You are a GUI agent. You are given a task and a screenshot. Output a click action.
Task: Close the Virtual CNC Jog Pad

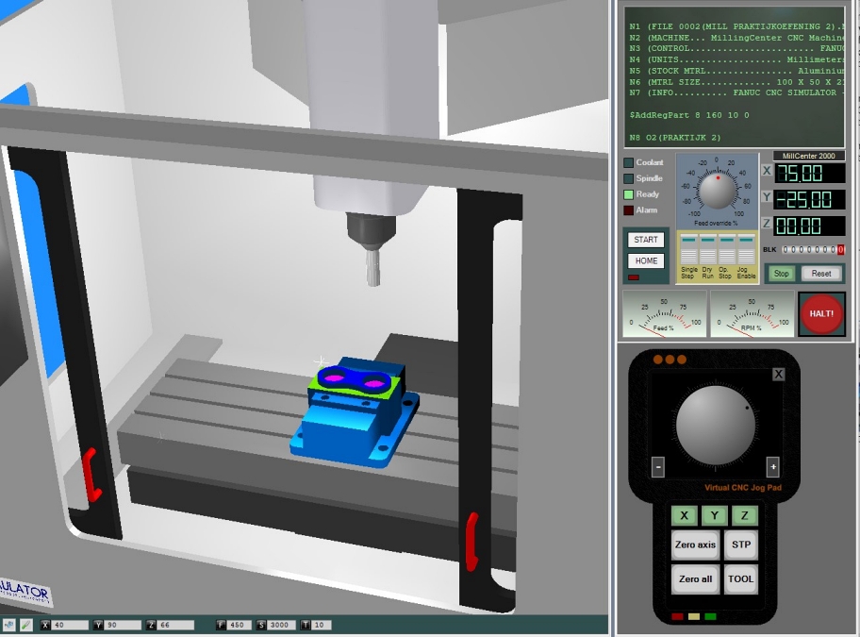[x=778, y=375]
